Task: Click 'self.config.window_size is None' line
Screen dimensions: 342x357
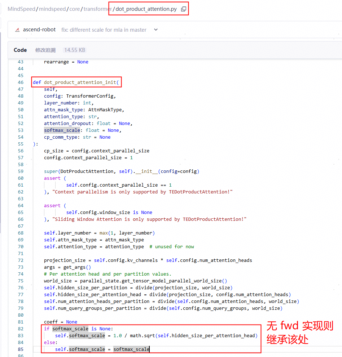Action: coord(109,212)
